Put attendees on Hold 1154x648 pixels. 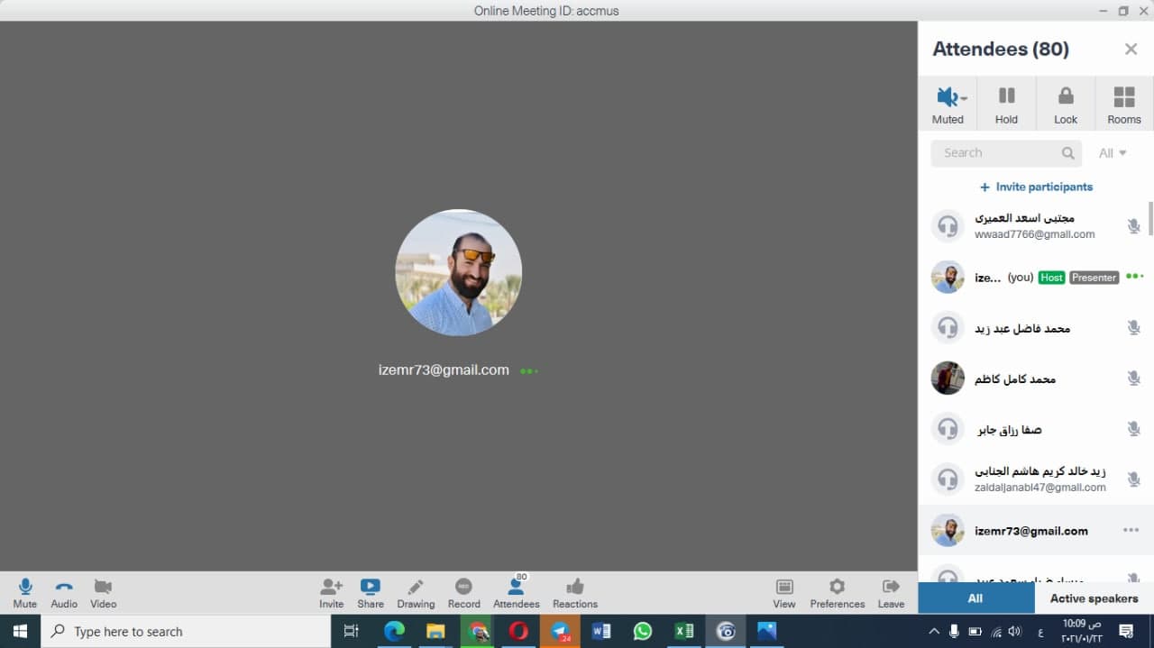[x=1006, y=104]
